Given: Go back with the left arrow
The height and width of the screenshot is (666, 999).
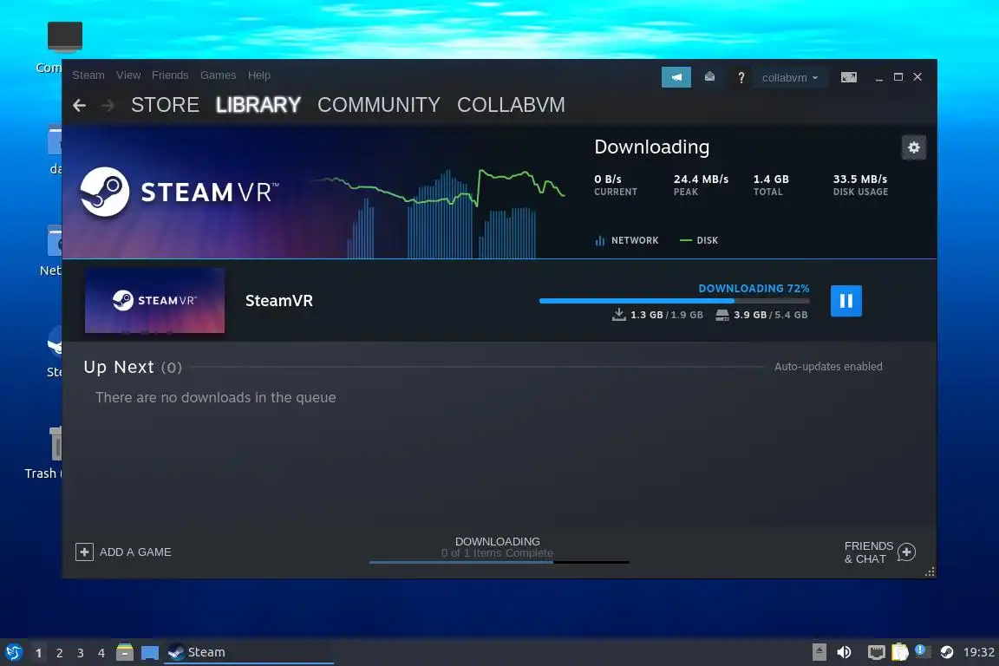Looking at the screenshot, I should point(80,105).
